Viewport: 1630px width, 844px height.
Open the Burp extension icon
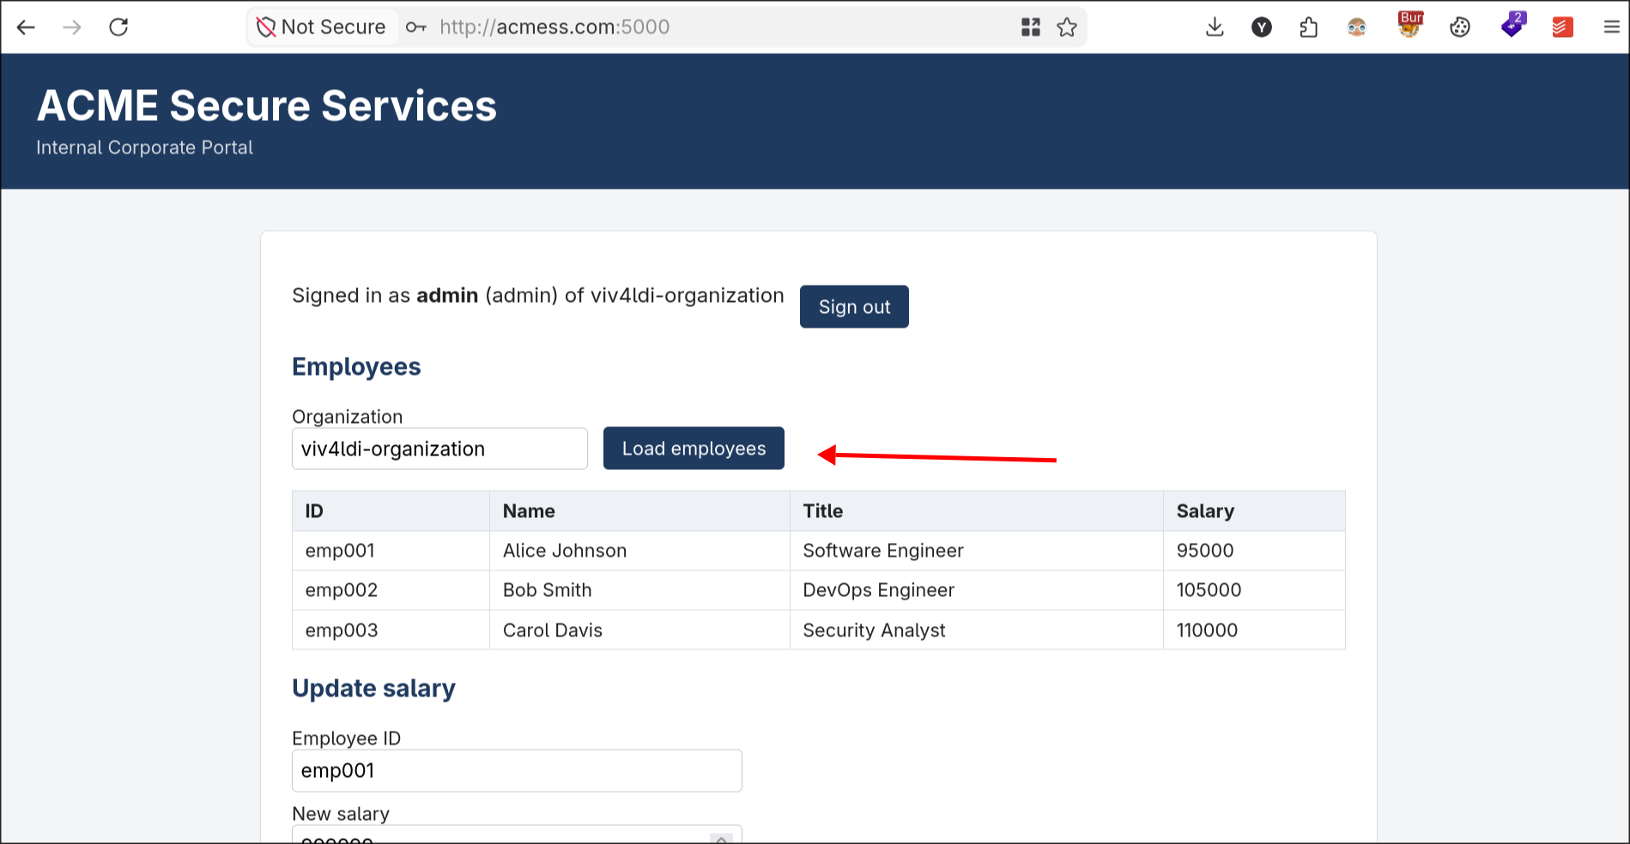(x=1410, y=26)
